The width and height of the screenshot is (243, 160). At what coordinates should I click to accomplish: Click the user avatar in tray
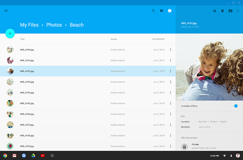point(238,155)
